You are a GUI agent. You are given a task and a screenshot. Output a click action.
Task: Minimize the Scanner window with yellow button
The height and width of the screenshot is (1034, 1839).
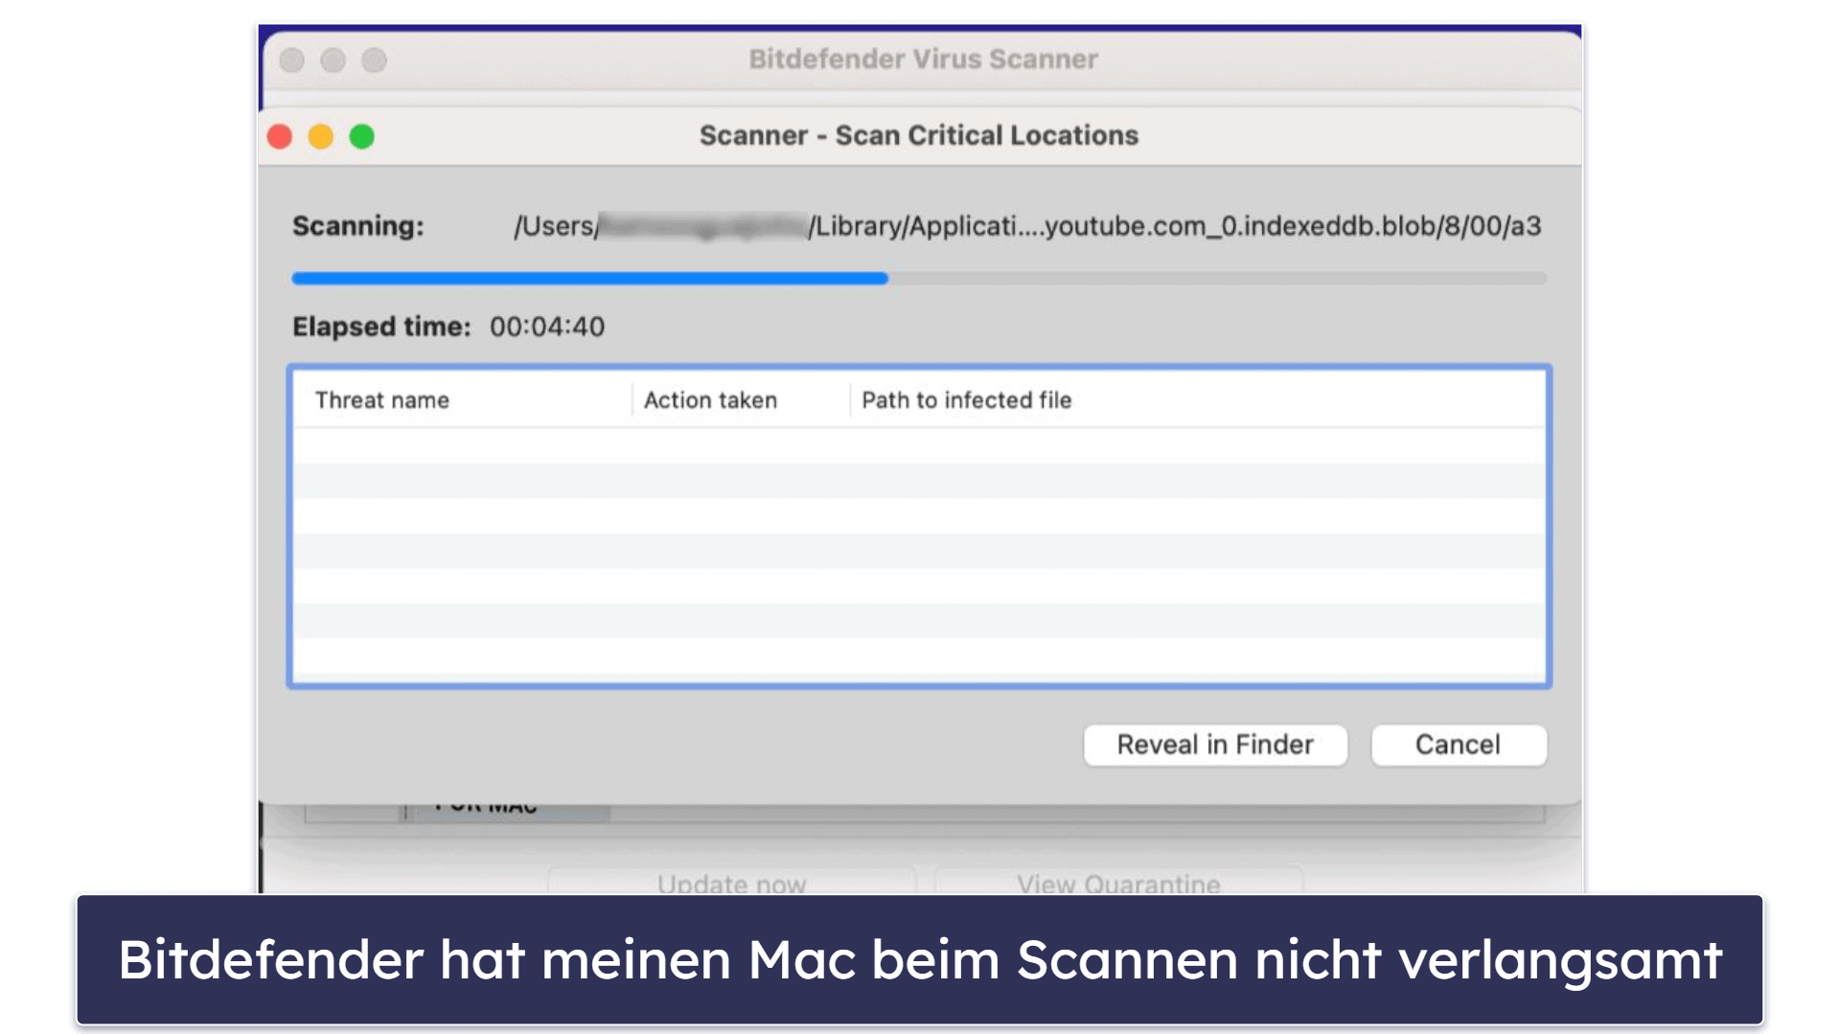pos(321,136)
